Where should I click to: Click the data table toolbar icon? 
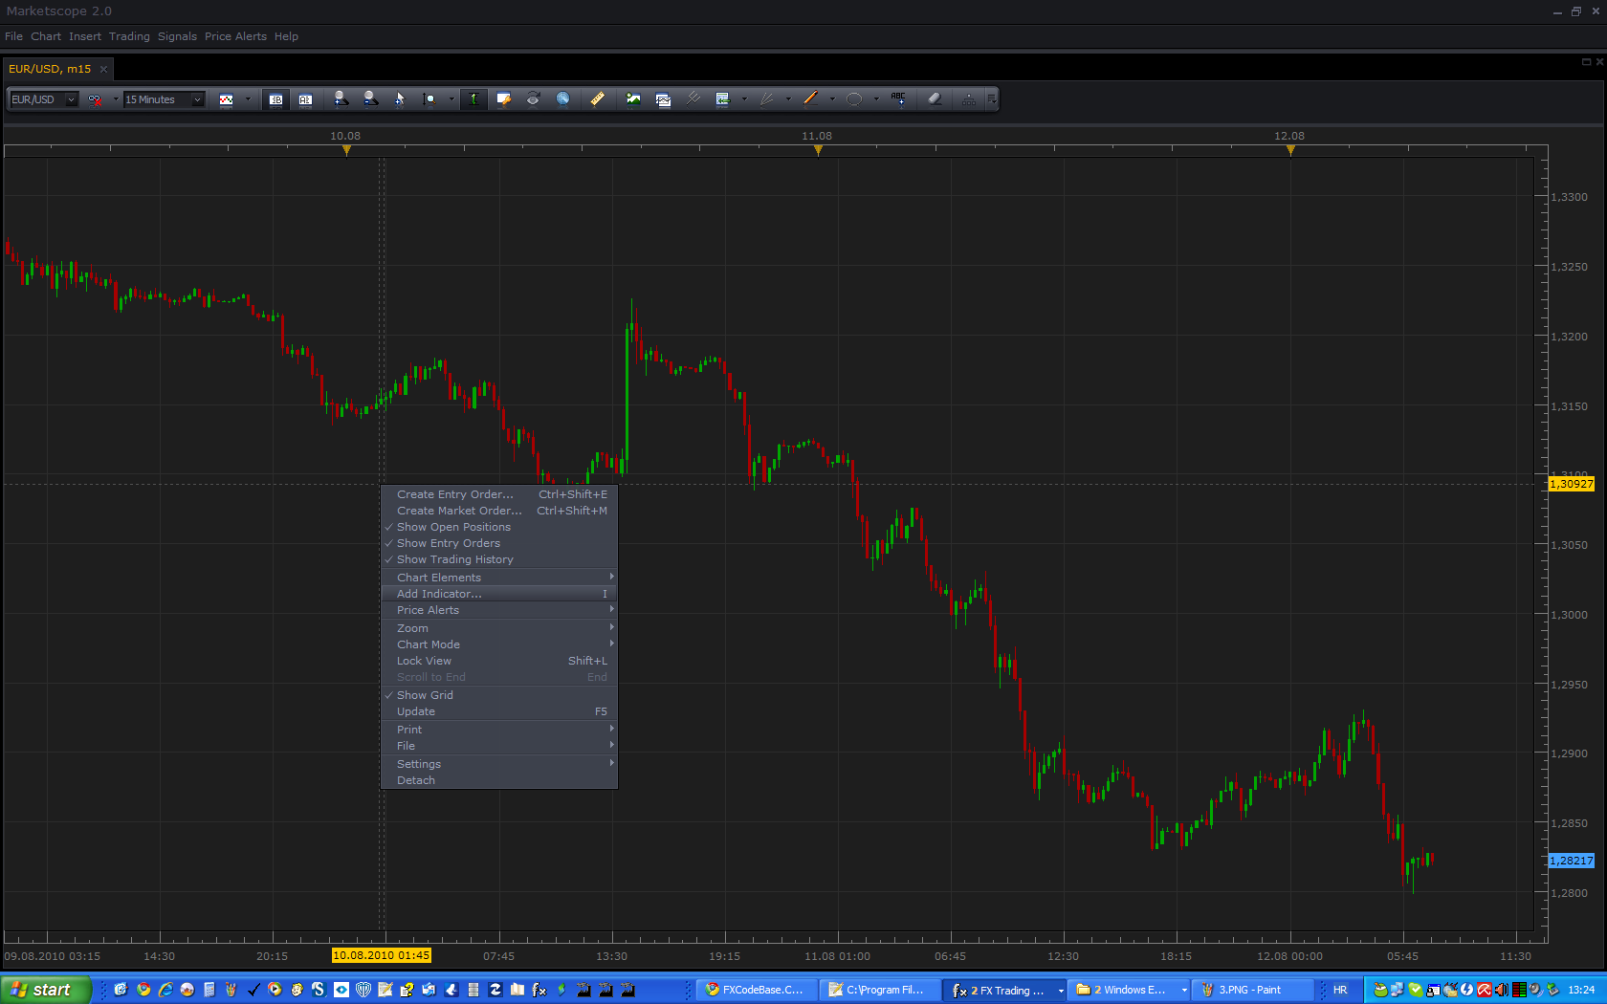click(722, 98)
